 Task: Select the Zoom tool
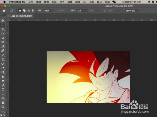3,107
